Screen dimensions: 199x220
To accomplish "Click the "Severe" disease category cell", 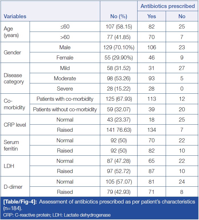I will (65, 89).
